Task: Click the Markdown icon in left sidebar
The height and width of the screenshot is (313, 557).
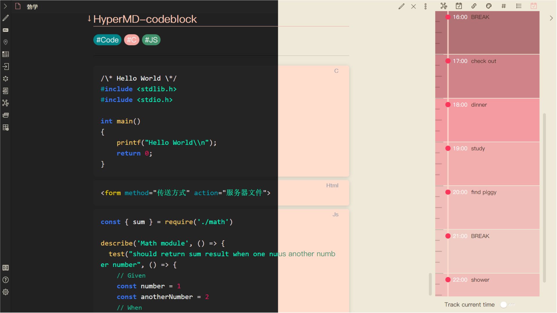Action: click(x=6, y=30)
